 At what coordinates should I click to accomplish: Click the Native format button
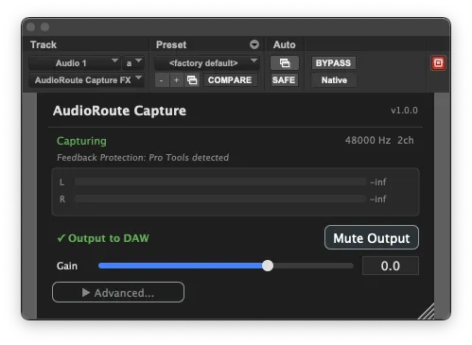point(334,80)
